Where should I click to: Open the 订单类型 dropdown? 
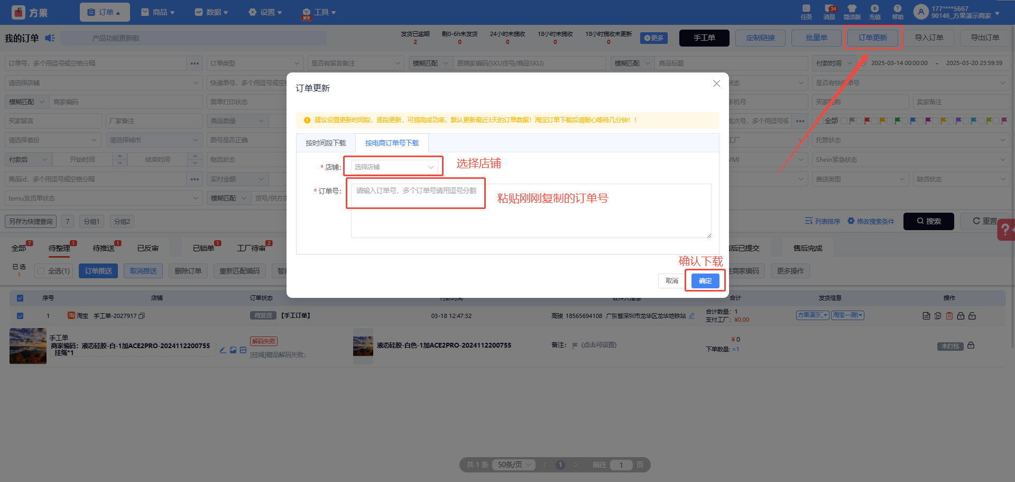[x=255, y=63]
